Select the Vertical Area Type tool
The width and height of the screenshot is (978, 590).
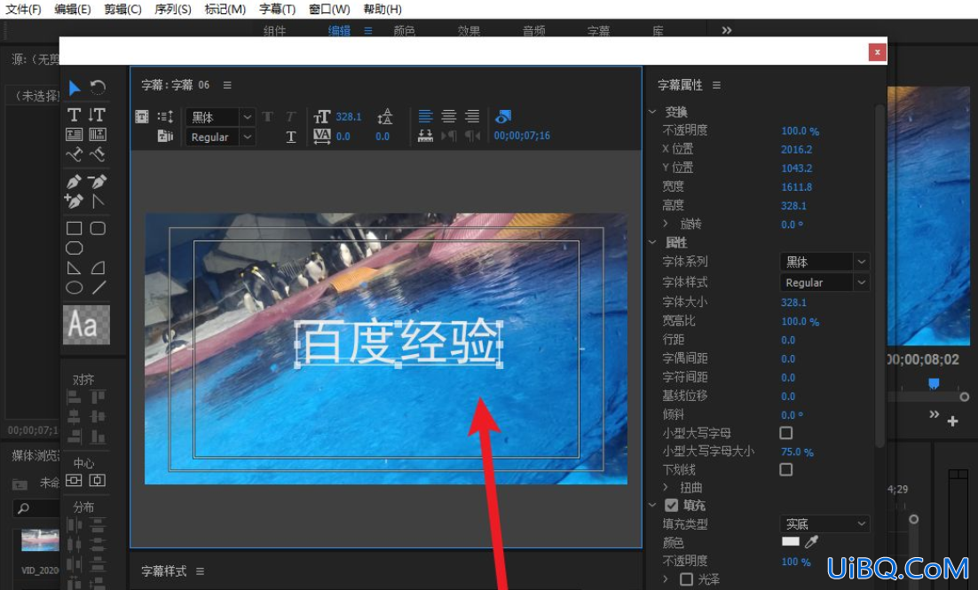[98, 135]
